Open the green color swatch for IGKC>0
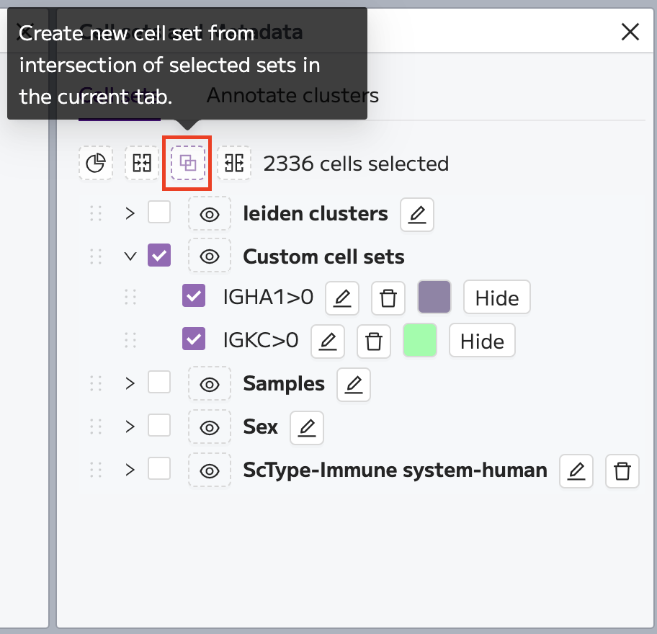657x634 pixels. [x=420, y=340]
